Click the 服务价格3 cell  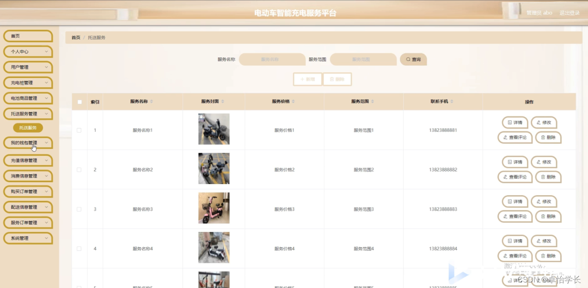[285, 209]
